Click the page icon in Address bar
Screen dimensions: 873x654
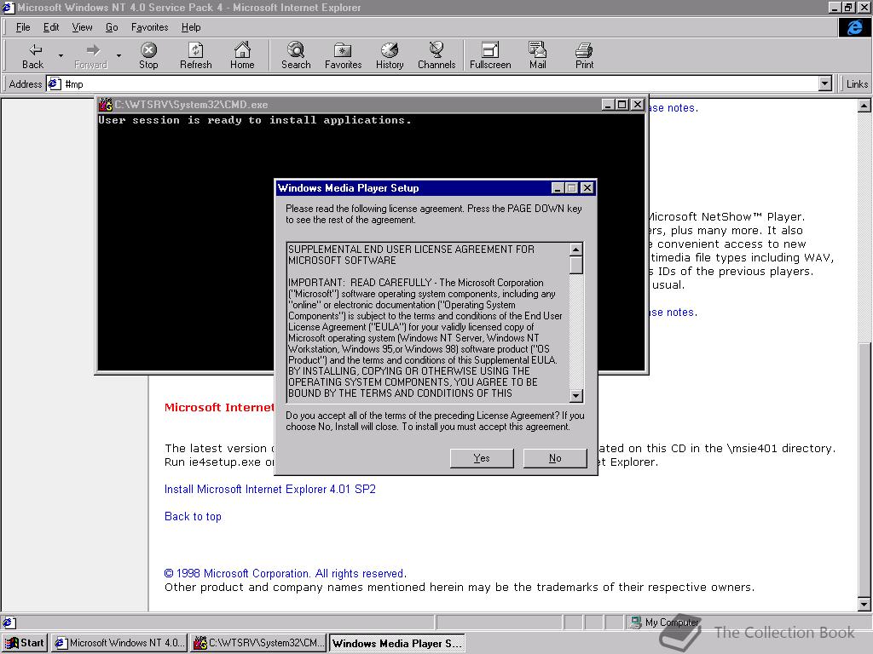(x=54, y=84)
